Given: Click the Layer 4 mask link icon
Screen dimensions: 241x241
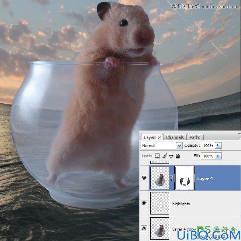Looking at the screenshot, I should (x=172, y=178).
